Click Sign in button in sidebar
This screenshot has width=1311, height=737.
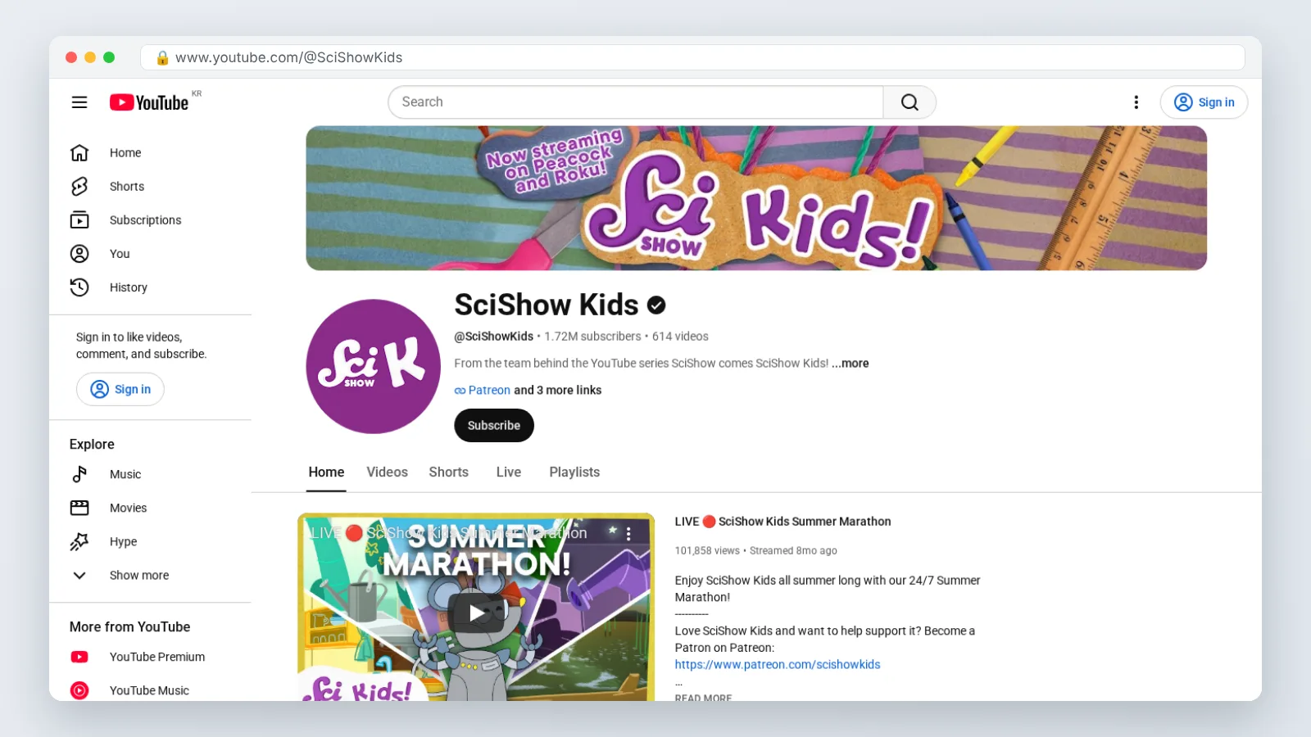[120, 390]
